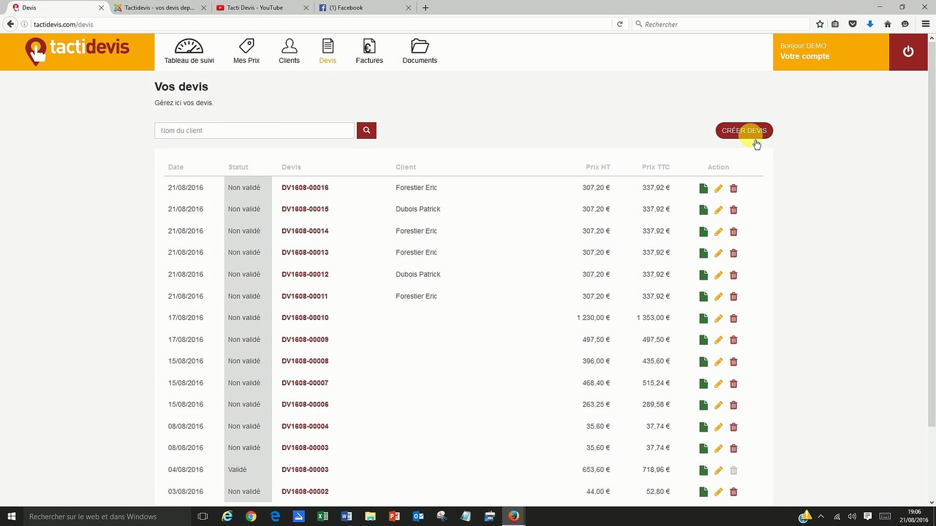Click the CRÉER DEVIS button
Image resolution: width=936 pixels, height=526 pixels.
pyautogui.click(x=744, y=131)
